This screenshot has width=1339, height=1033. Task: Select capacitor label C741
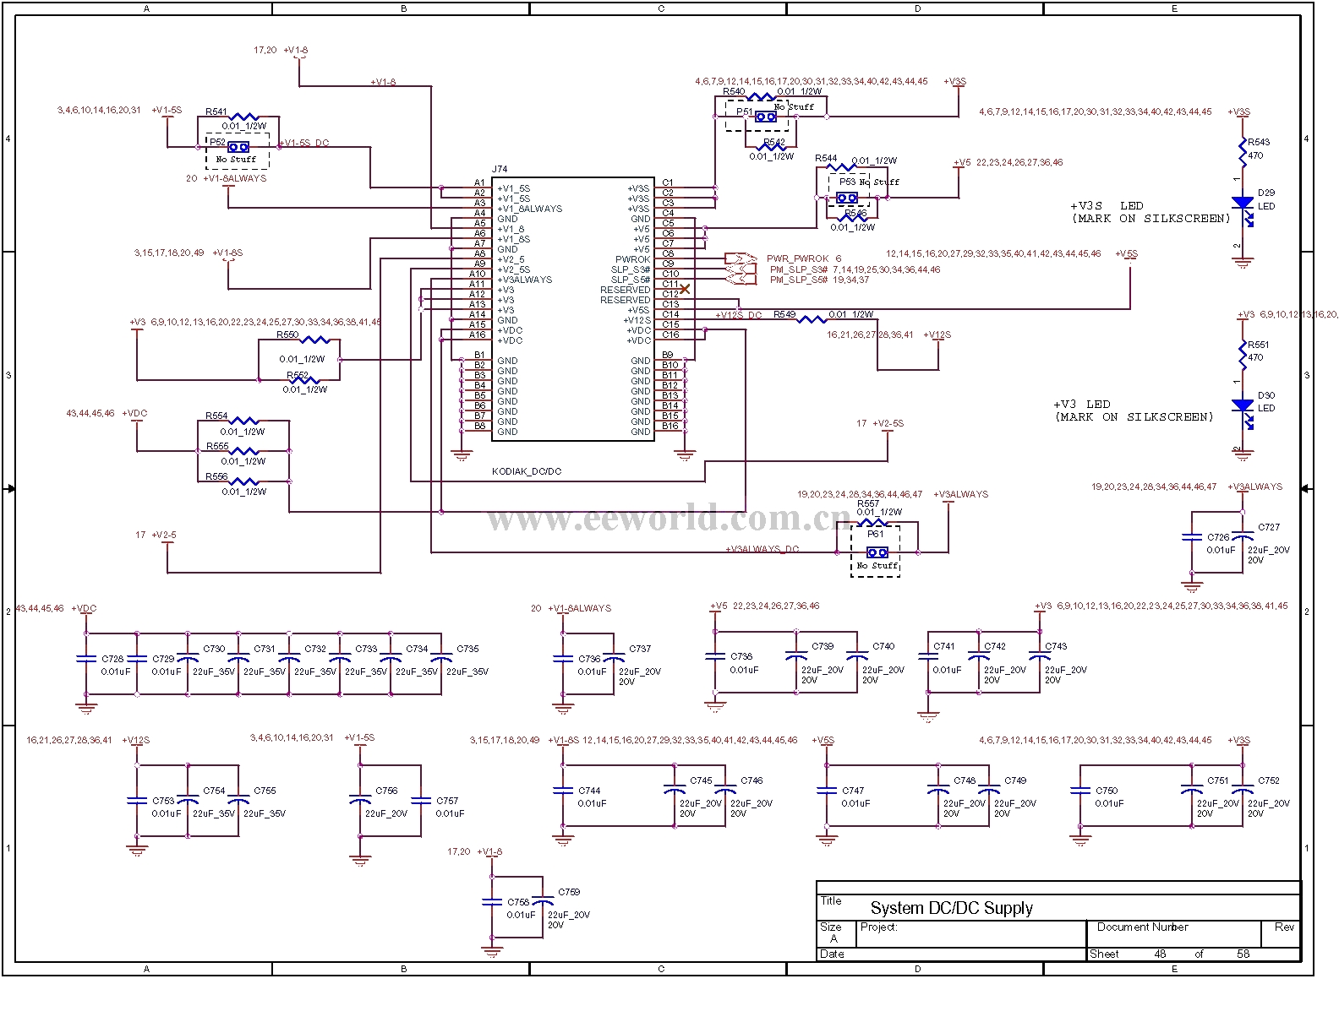(x=944, y=646)
